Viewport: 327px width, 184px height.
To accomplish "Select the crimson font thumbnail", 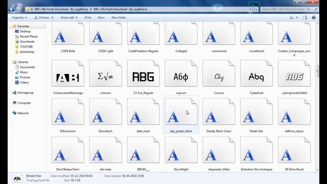I will click(106, 73).
